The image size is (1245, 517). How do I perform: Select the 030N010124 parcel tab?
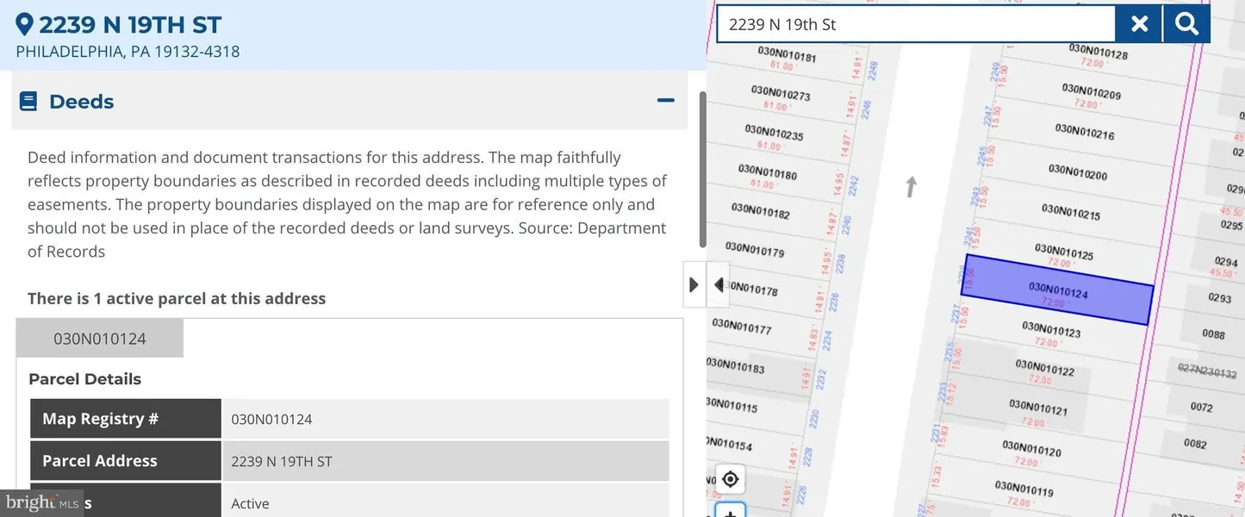coord(100,339)
